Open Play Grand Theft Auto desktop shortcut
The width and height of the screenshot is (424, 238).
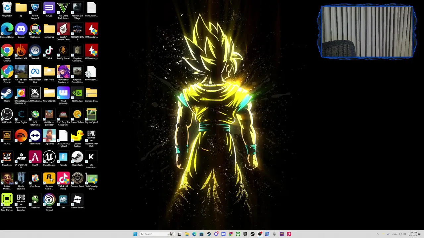[x=63, y=10]
